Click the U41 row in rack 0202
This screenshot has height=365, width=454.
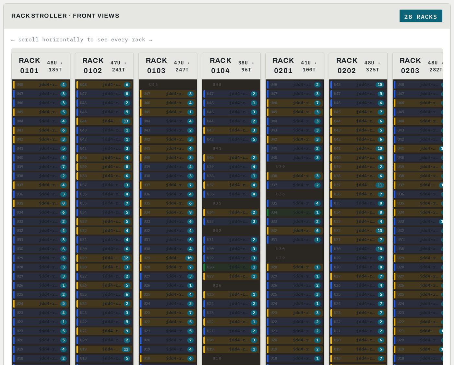[x=358, y=149]
